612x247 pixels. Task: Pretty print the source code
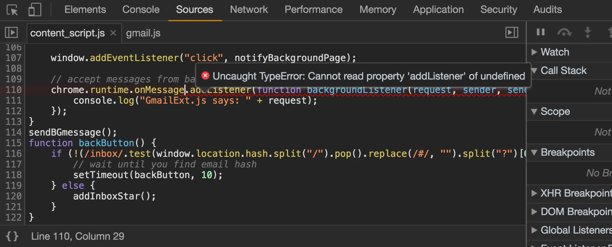point(12,236)
